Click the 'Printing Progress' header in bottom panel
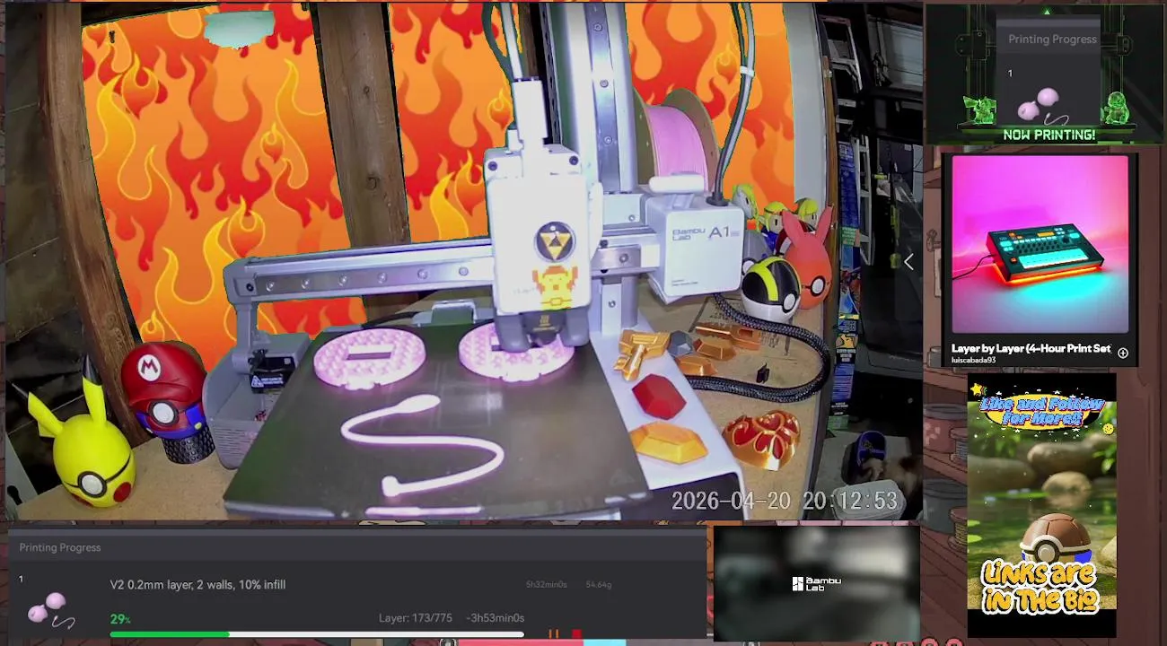1167x646 pixels. coord(60,547)
